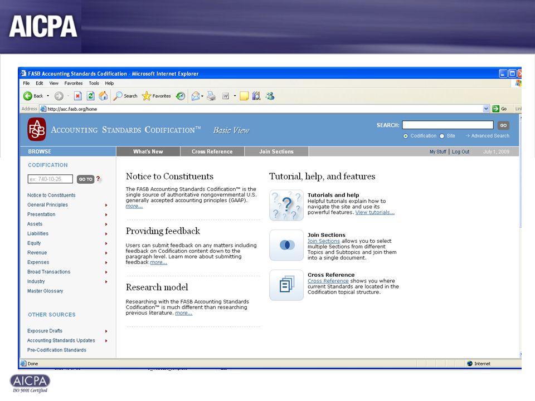Click the search GO button

point(503,125)
